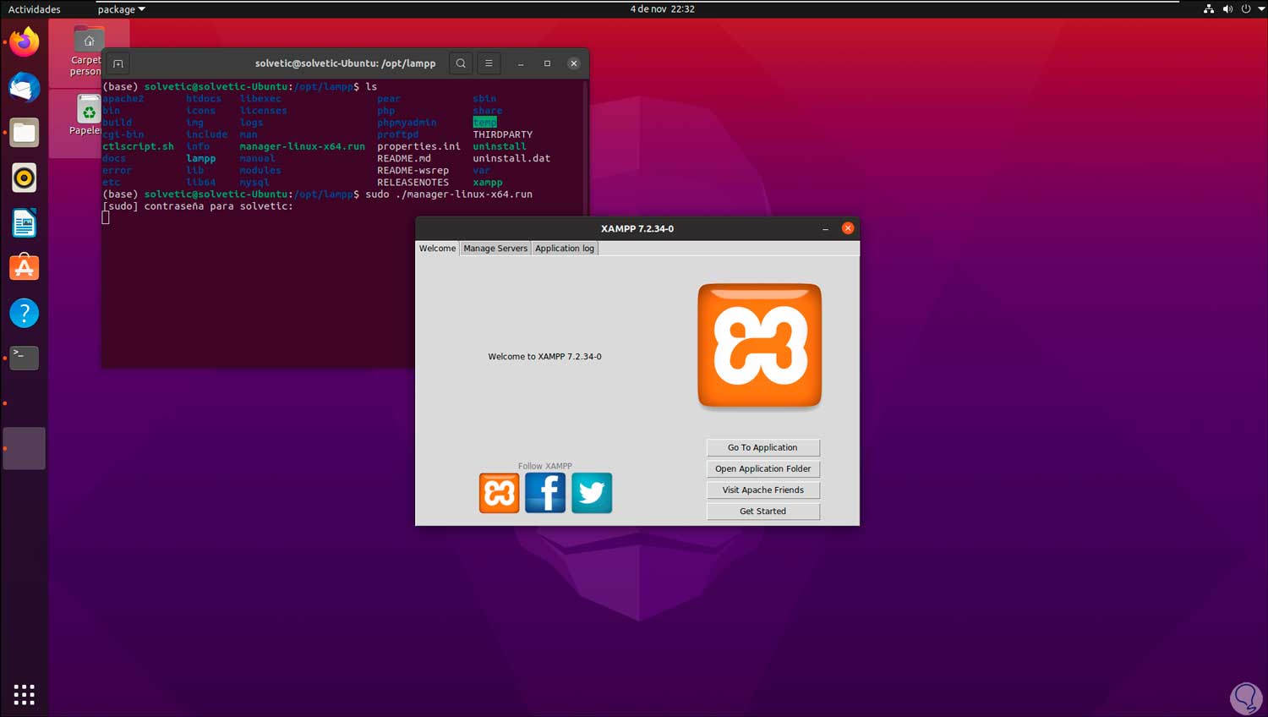Open the terminal hamburger menu

click(x=489, y=63)
